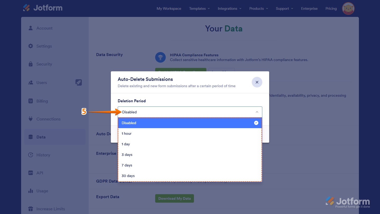
Task: Expand the Products dropdown
Action: 258,8
